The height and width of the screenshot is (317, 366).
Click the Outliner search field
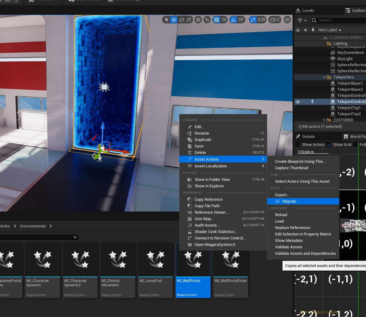pos(338,20)
